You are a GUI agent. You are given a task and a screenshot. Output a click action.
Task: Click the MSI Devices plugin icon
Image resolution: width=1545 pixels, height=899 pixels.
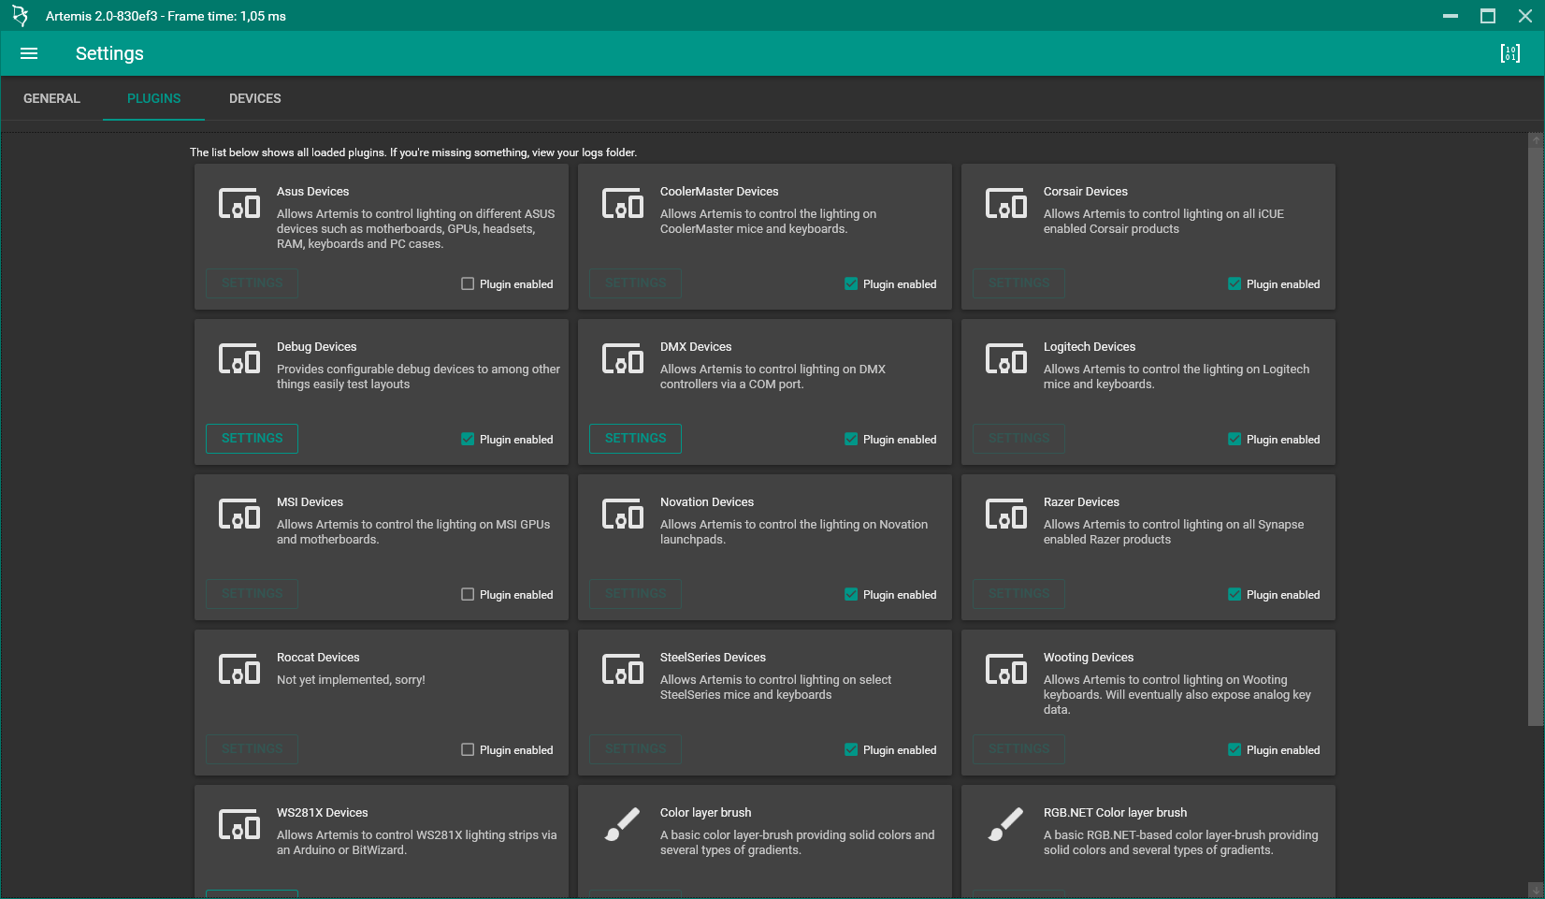point(239,514)
